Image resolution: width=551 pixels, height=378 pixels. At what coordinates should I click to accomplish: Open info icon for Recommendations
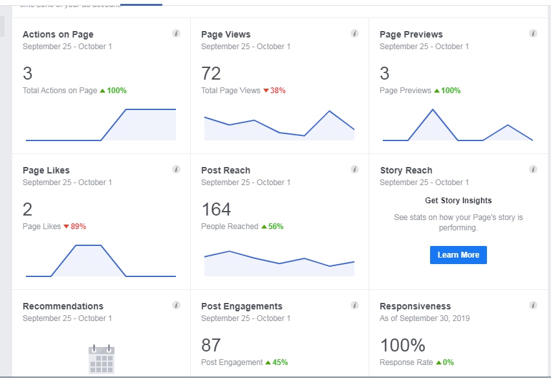[176, 306]
